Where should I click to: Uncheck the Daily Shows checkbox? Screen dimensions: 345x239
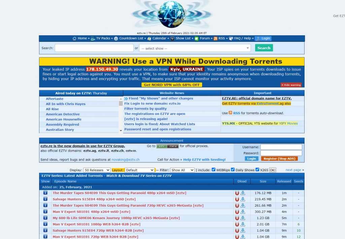[232, 170]
